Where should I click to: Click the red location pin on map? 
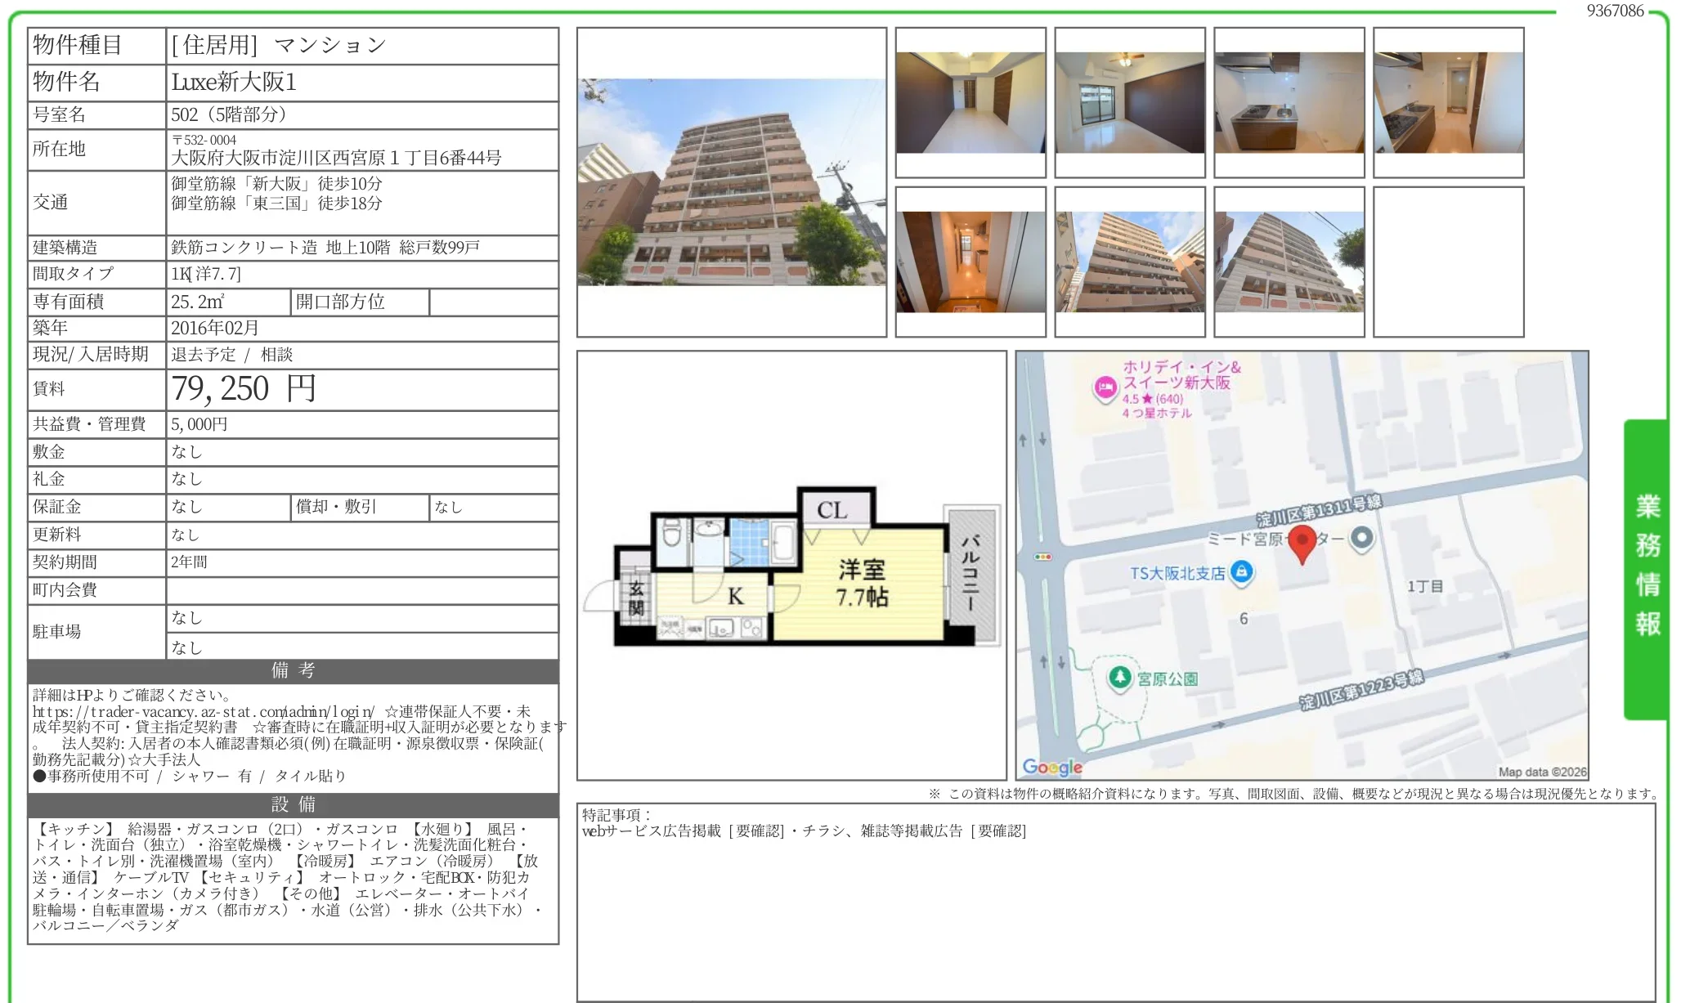click(1302, 542)
